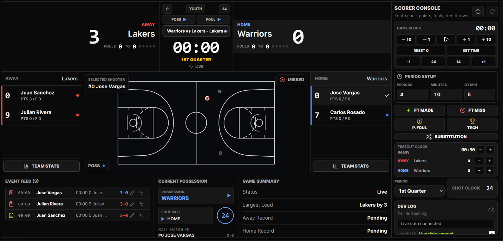Increase timeout clock with plus button
This screenshot has width=503, height=241.
click(x=490, y=150)
